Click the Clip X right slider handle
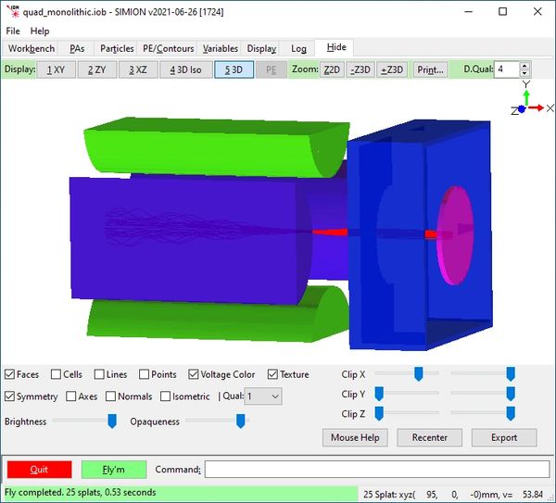This screenshot has width=556, height=503. [511, 374]
